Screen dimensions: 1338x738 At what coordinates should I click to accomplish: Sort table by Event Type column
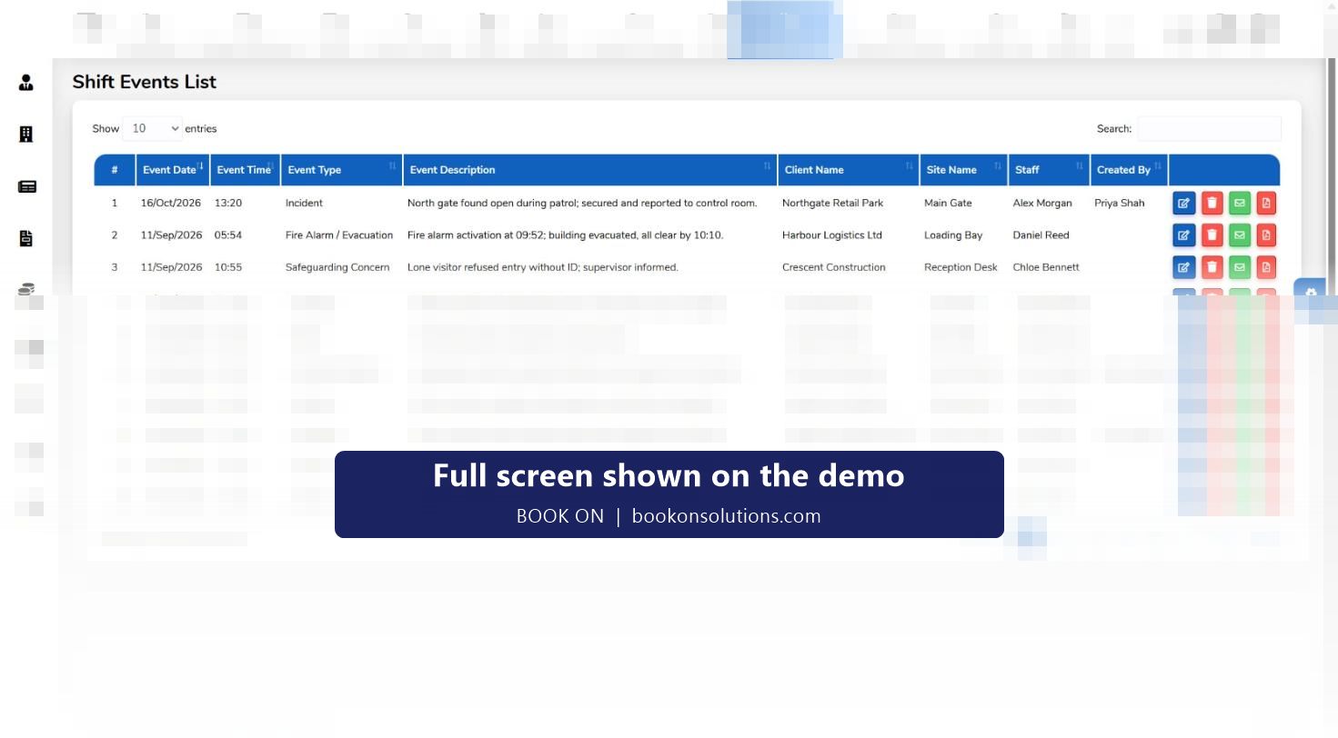[x=342, y=170]
